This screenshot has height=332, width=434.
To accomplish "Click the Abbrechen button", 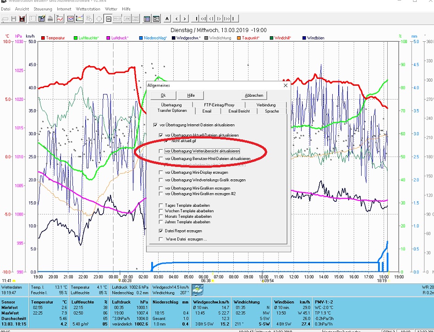I will (254, 95).
